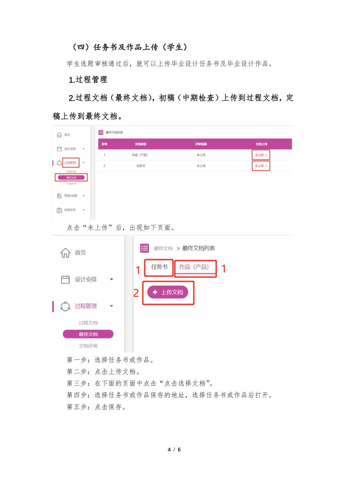This screenshot has height=489, width=346.
Task: Click 未上传 link for the 任务书 row
Action: pyautogui.click(x=261, y=166)
